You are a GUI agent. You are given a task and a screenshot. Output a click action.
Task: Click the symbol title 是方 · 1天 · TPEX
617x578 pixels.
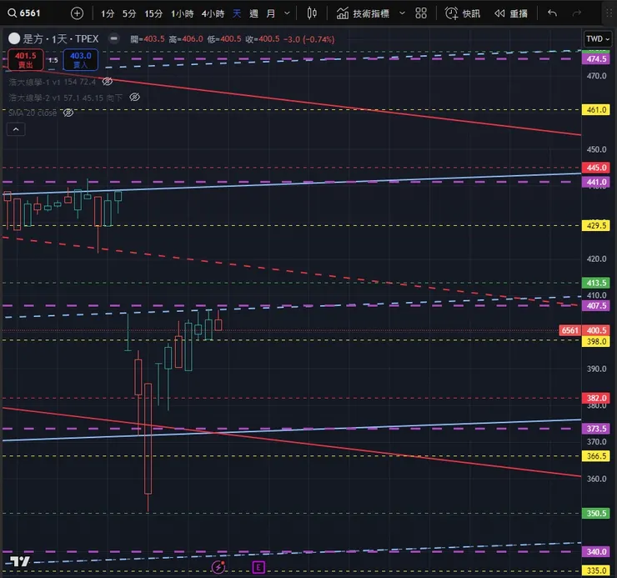pos(61,38)
